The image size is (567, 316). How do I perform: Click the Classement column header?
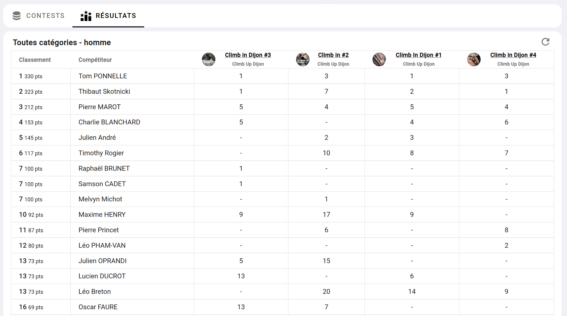point(35,60)
